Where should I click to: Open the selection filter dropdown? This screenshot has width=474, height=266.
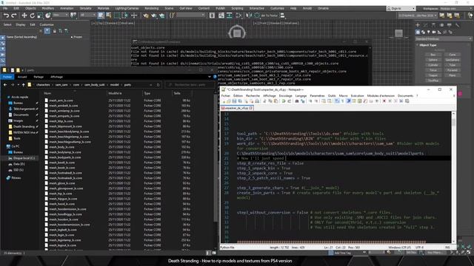[x=87, y=15]
